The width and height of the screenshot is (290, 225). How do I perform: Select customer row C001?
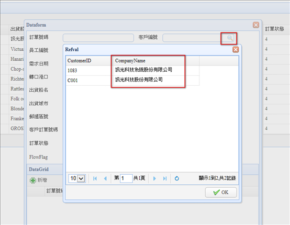[132, 81]
